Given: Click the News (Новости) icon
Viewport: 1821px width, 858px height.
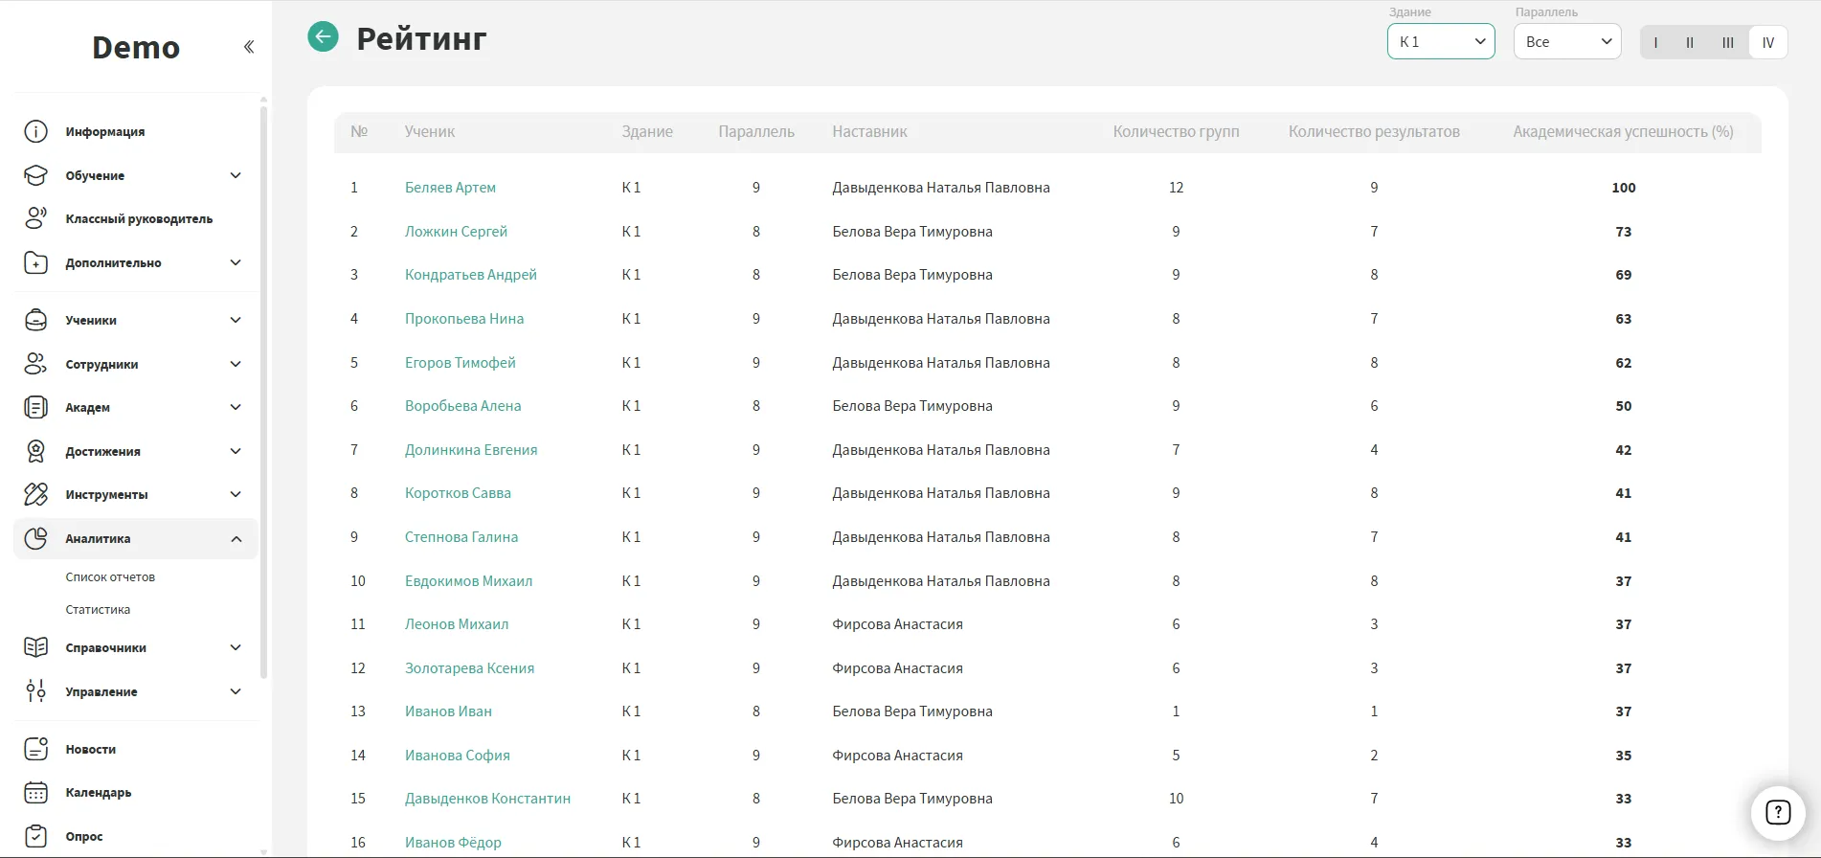Looking at the screenshot, I should (35, 749).
